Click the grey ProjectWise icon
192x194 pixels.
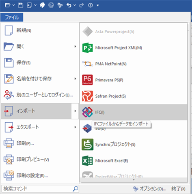pyautogui.click(x=88, y=175)
